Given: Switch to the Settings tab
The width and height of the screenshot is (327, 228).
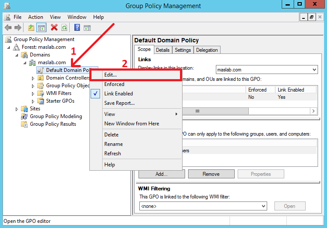Looking at the screenshot, I should (183, 50).
